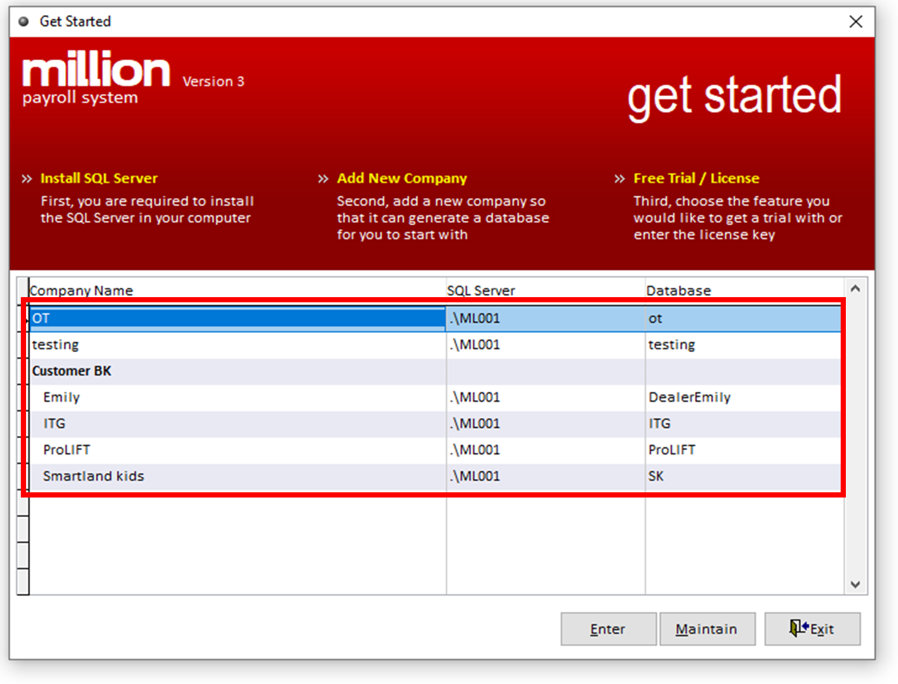Click the SQL Server column header
This screenshot has height=684, width=898.
(x=545, y=290)
